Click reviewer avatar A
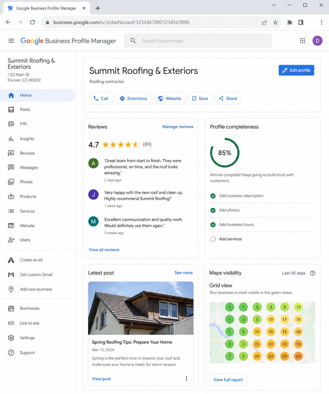 pyautogui.click(x=93, y=163)
